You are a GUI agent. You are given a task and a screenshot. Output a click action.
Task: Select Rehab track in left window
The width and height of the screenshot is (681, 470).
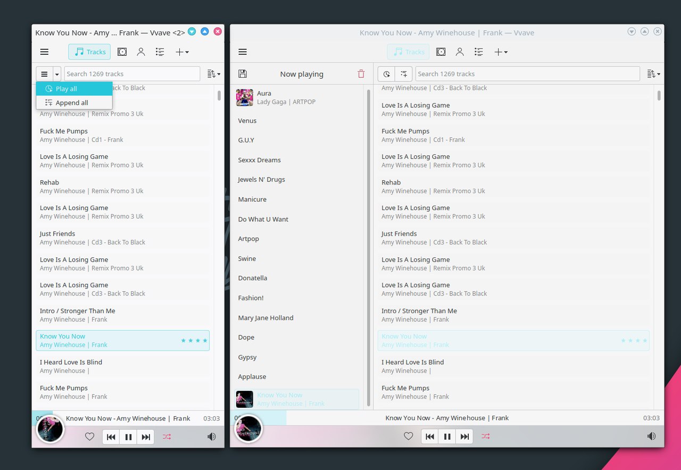(122, 187)
